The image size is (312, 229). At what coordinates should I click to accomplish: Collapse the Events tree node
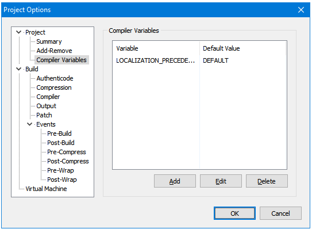(30, 124)
